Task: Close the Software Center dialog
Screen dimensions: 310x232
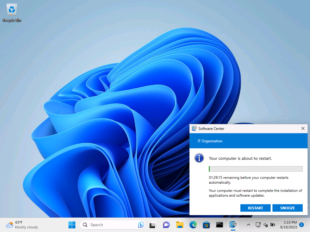Action: coord(303,128)
